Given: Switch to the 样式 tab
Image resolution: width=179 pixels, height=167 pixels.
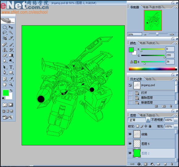Looking at the screenshot, I should [152, 43].
